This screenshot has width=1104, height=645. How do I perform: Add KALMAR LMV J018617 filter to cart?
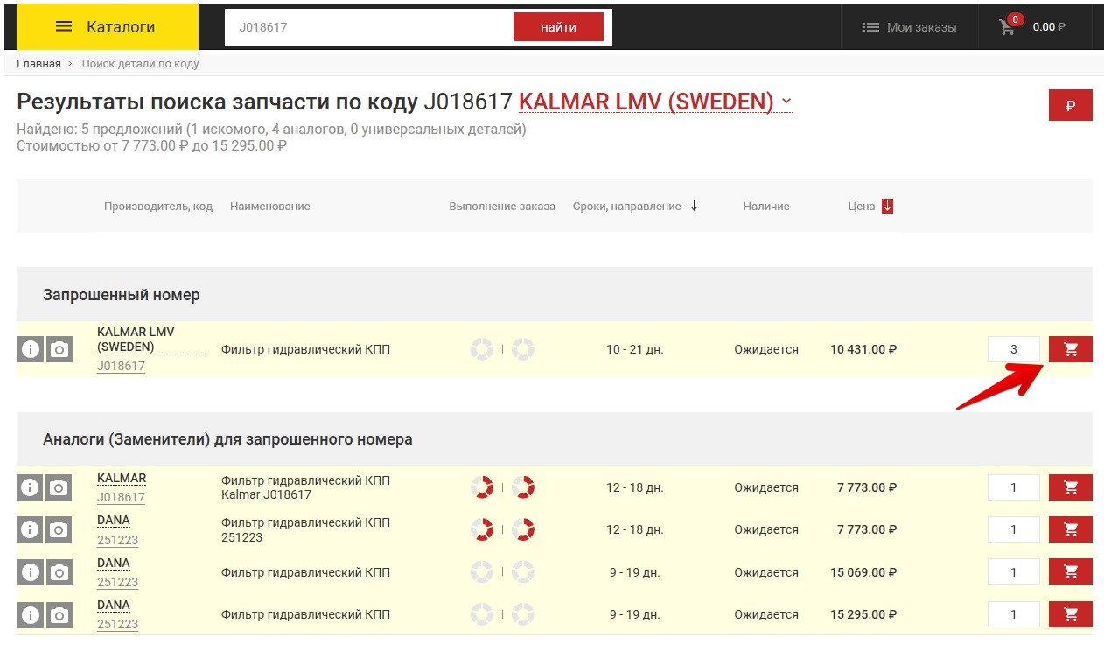pos(1070,349)
